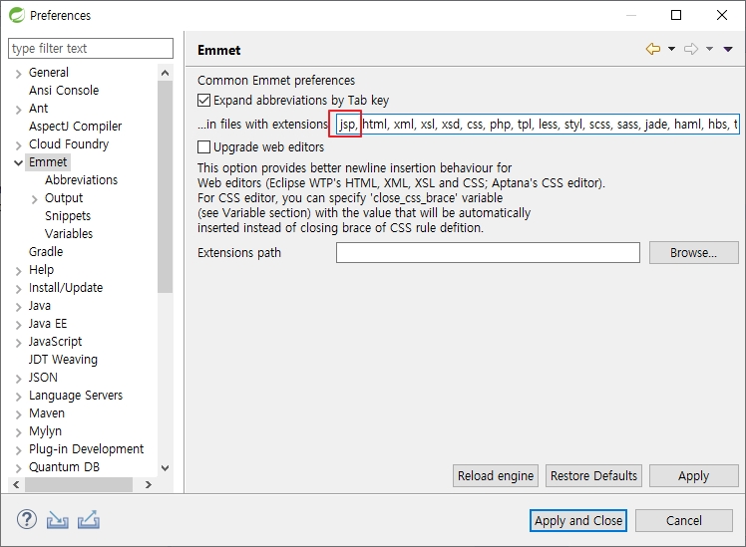The height and width of the screenshot is (547, 746).
Task: Select the Emmet tree item
Action: tap(48, 162)
